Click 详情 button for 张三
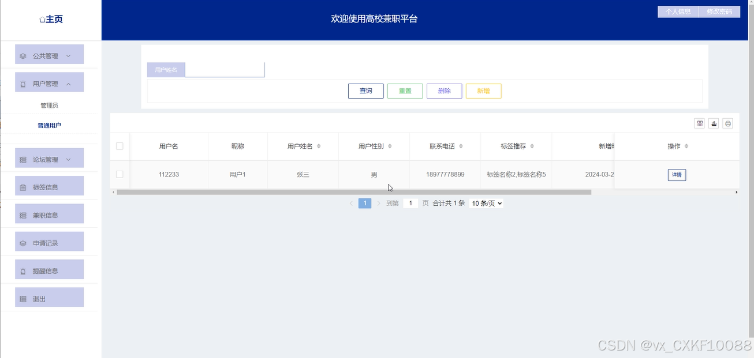Viewport: 754px width, 358px height. 677,175
